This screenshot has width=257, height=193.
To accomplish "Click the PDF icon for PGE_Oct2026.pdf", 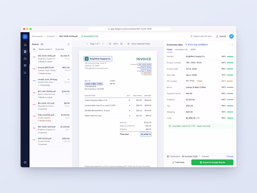I will click(x=34, y=116).
